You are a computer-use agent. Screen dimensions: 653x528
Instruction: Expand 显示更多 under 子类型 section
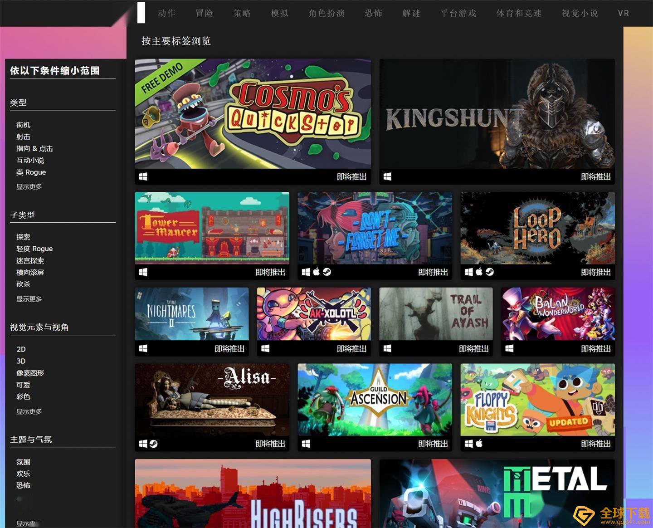(x=29, y=299)
